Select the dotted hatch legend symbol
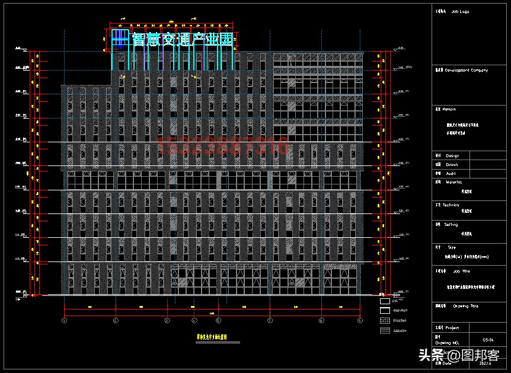 (x=385, y=320)
